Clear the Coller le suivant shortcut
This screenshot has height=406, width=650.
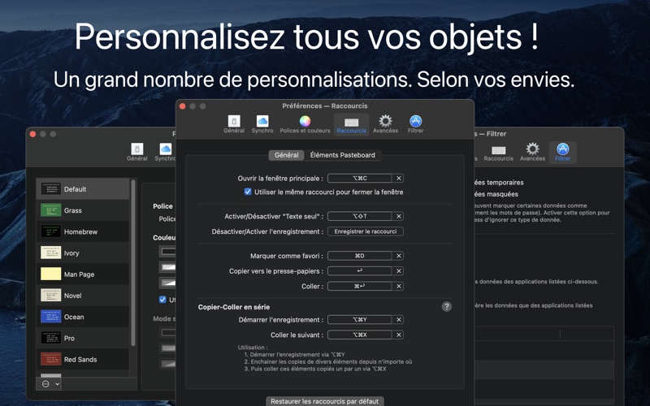(398, 335)
